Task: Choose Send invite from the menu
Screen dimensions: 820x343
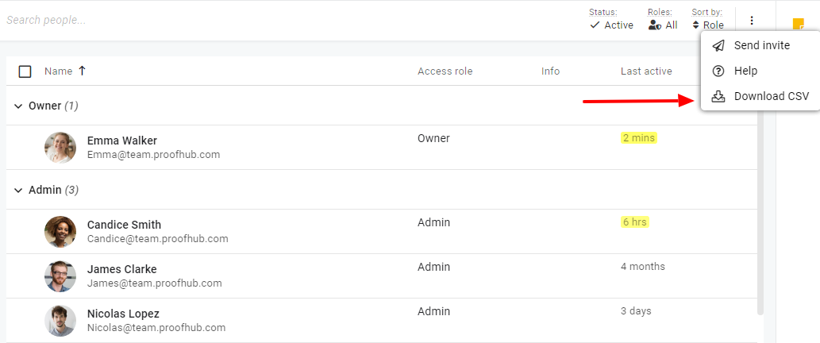Action: click(x=760, y=45)
